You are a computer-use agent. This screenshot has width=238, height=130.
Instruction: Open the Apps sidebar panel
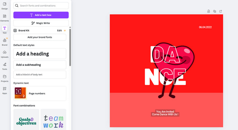4,90
